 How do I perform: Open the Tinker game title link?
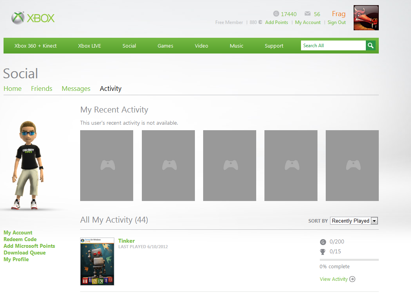pos(127,241)
